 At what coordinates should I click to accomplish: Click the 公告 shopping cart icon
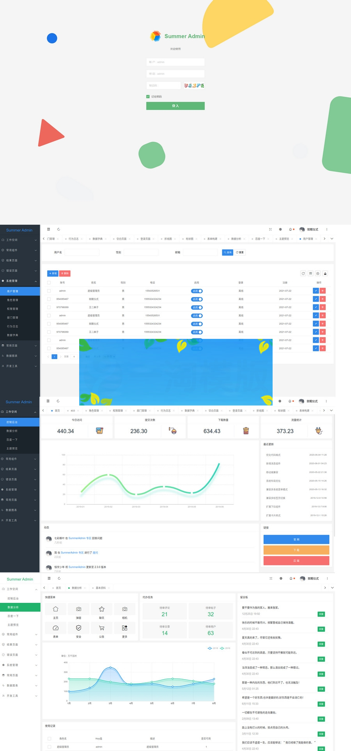pos(101,628)
